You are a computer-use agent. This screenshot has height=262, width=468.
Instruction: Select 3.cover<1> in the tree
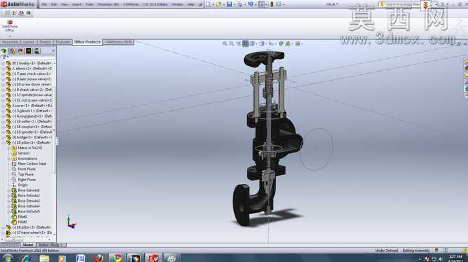(29, 106)
